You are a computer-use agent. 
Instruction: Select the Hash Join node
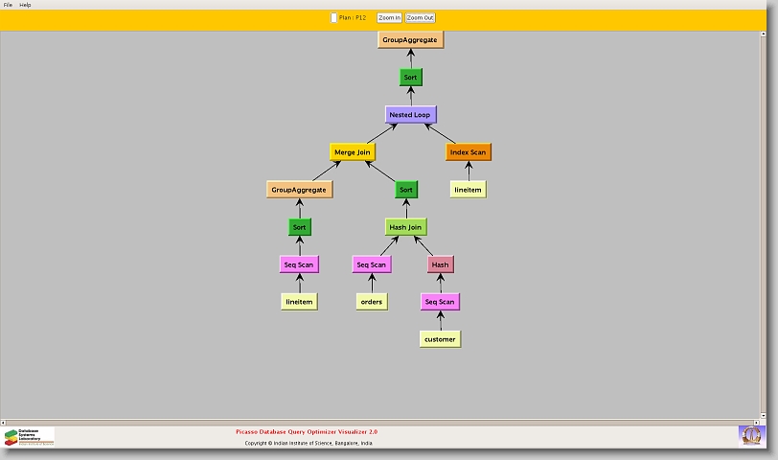tap(405, 227)
